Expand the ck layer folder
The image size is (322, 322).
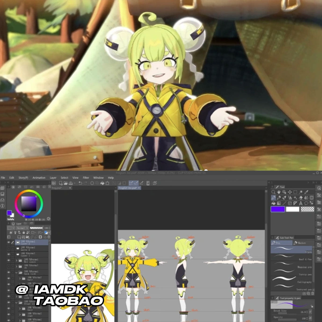click(x=16, y=266)
